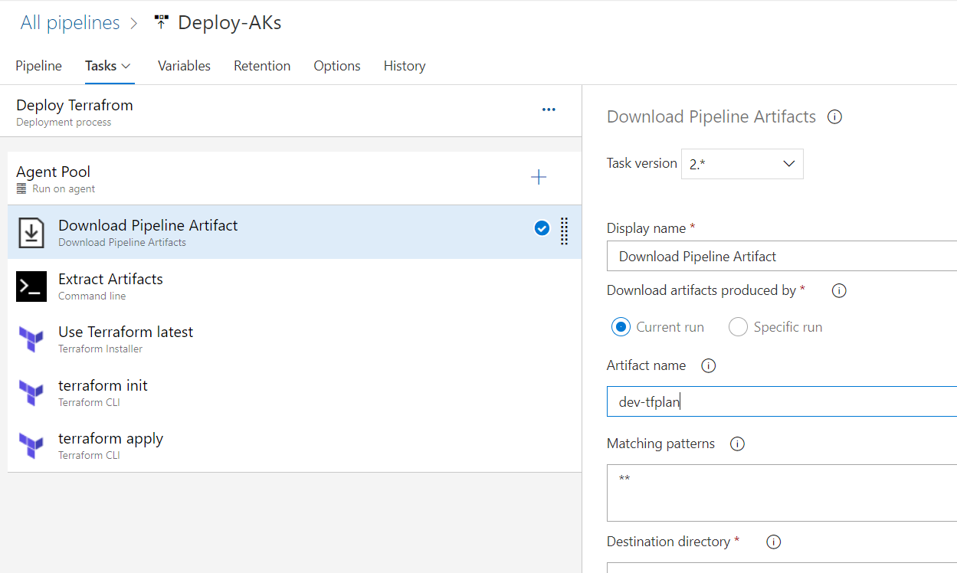Open info tooltip beside Download Pipeline Artifacts heading
The width and height of the screenshot is (957, 573).
click(x=834, y=116)
